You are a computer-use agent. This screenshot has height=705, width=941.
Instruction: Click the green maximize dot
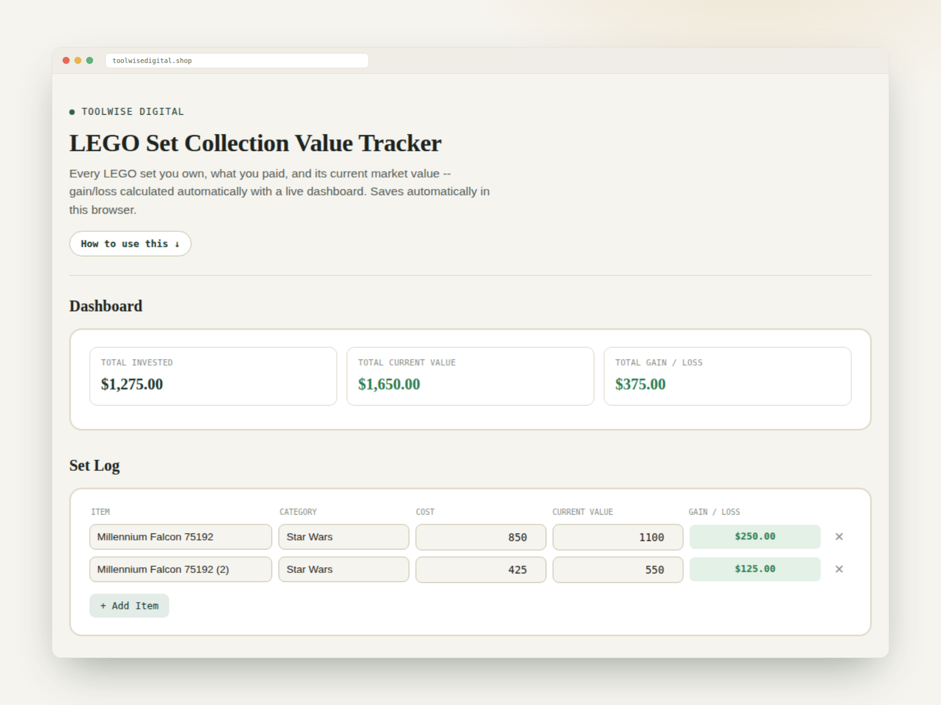pyautogui.click(x=90, y=61)
